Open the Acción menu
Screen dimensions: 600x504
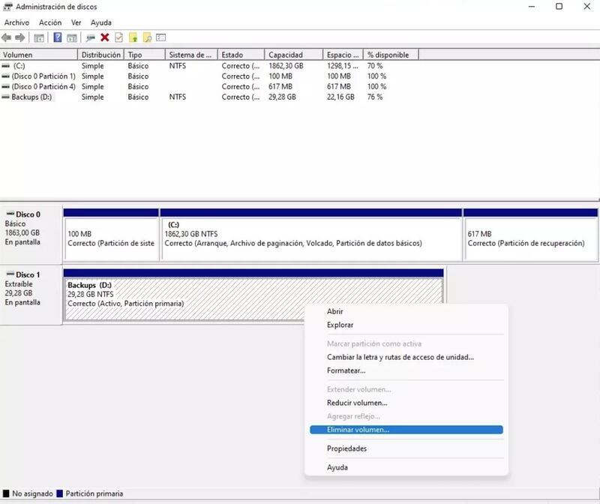[x=50, y=22]
